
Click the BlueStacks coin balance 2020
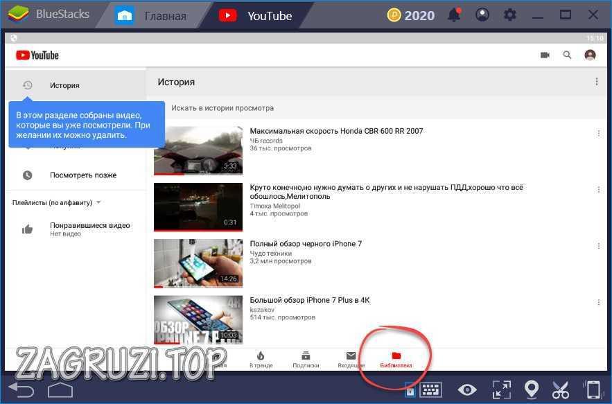[x=411, y=15]
